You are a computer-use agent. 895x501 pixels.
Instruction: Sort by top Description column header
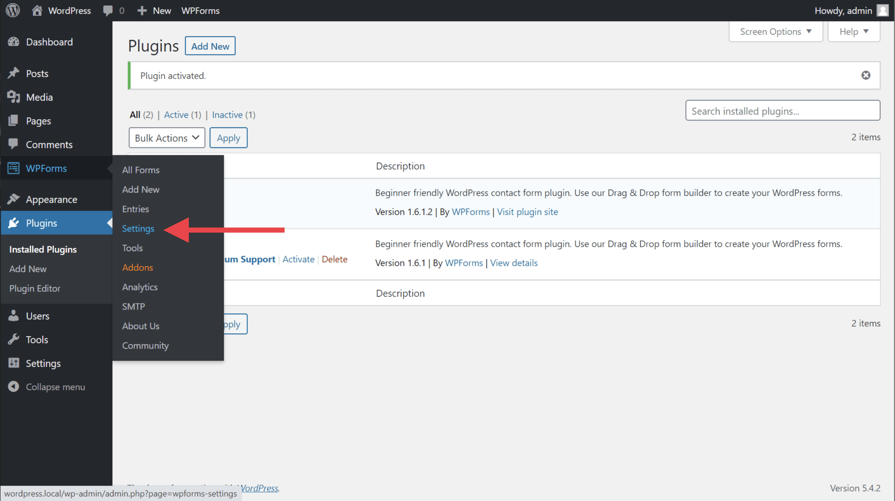coord(400,166)
